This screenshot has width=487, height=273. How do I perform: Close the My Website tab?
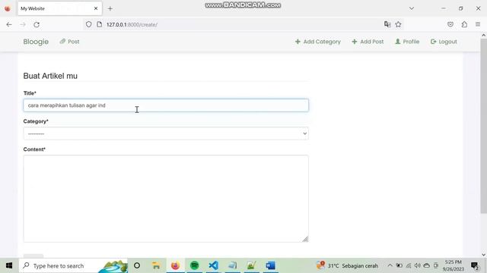pos(96,8)
